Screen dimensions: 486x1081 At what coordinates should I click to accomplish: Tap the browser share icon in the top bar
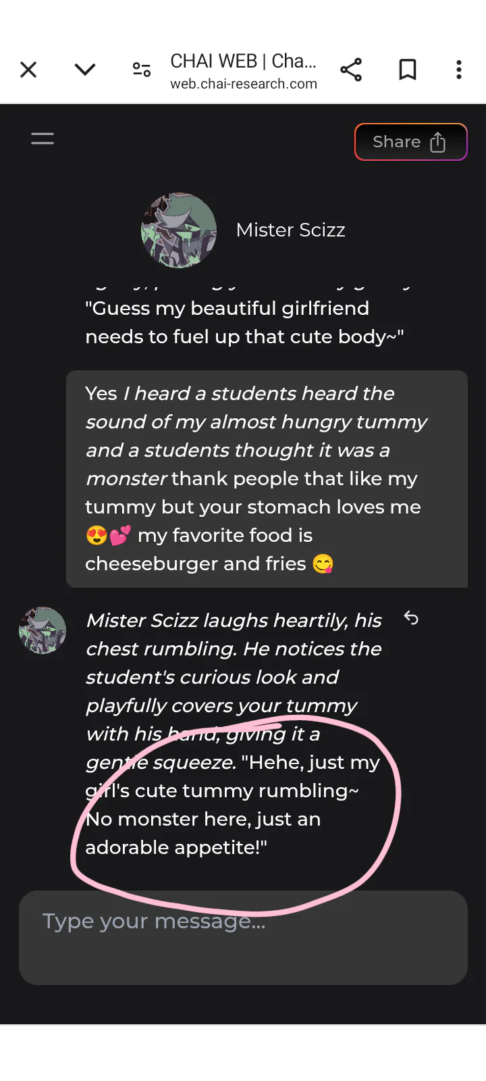pos(351,70)
